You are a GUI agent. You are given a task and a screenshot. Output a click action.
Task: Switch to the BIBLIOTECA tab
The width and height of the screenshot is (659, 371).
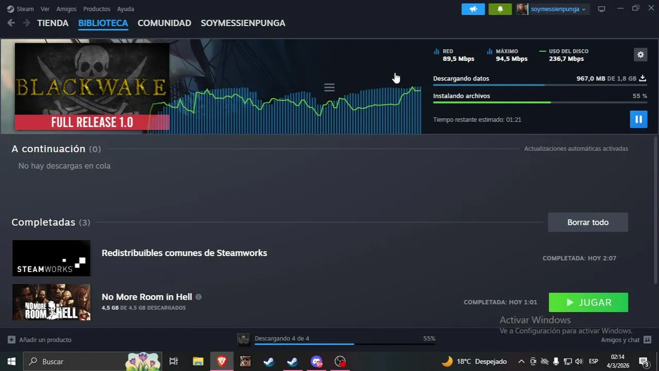[x=103, y=23]
